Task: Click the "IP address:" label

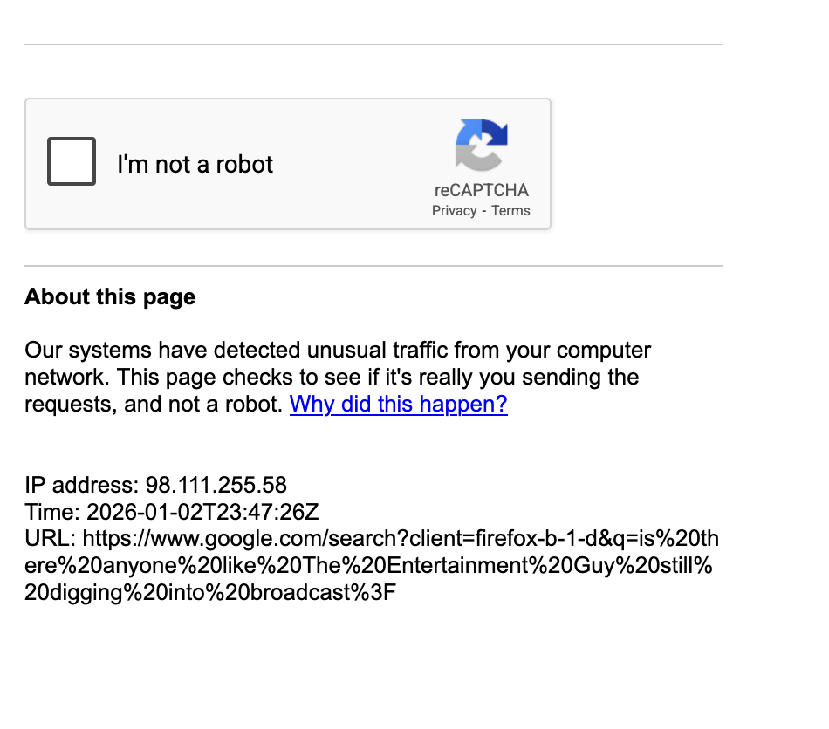Action: [82, 485]
